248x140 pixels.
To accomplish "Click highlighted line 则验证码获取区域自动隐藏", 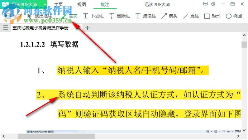I will tap(125, 114).
